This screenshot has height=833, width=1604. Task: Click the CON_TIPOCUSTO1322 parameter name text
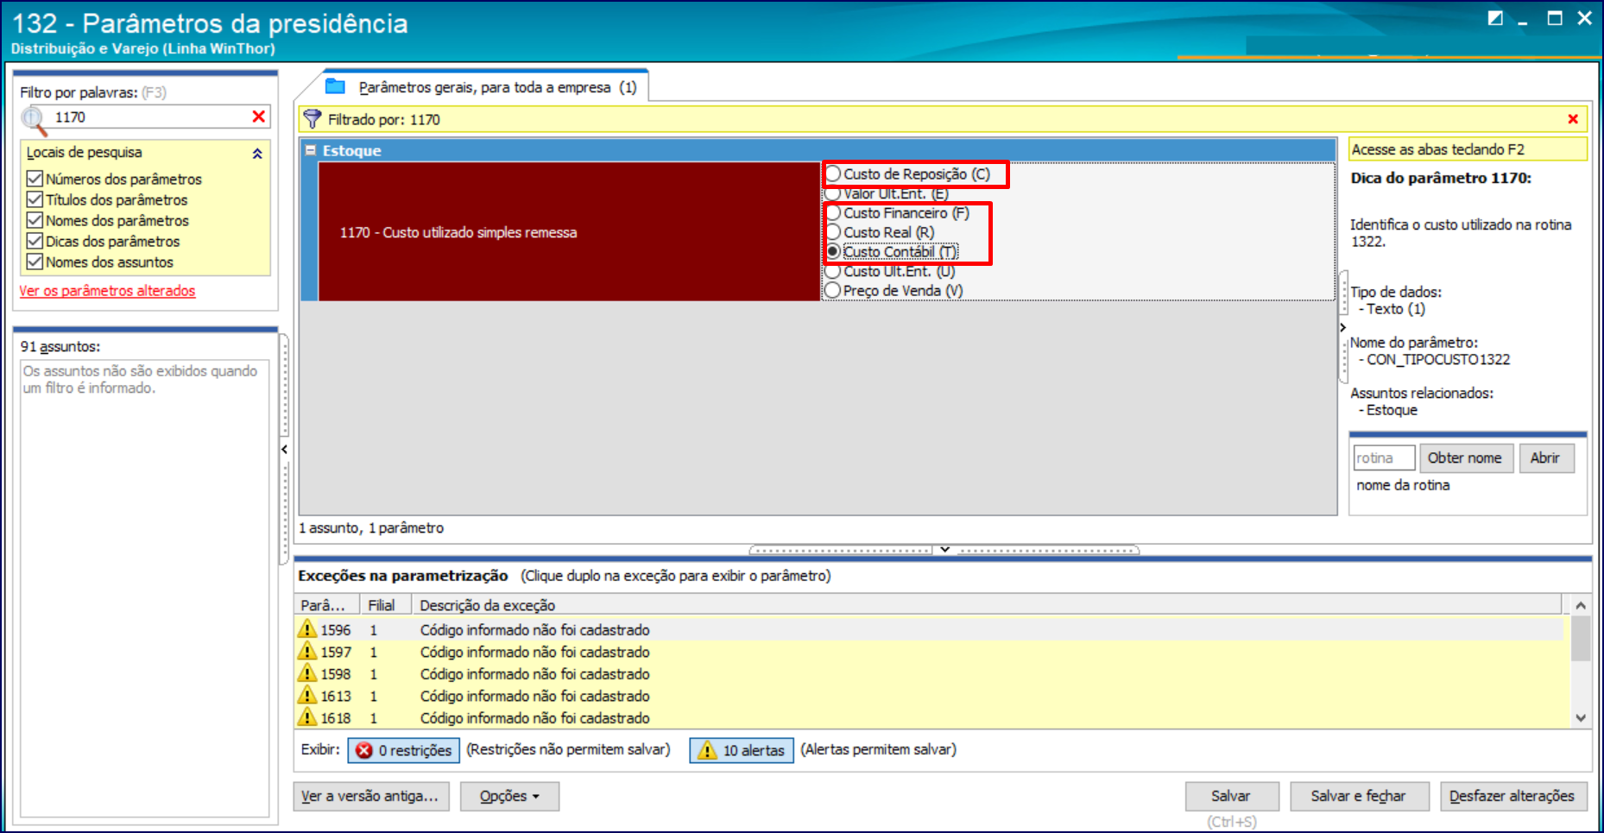tap(1438, 359)
